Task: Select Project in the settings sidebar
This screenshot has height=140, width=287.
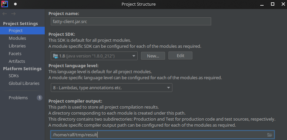Action: click(x=16, y=30)
